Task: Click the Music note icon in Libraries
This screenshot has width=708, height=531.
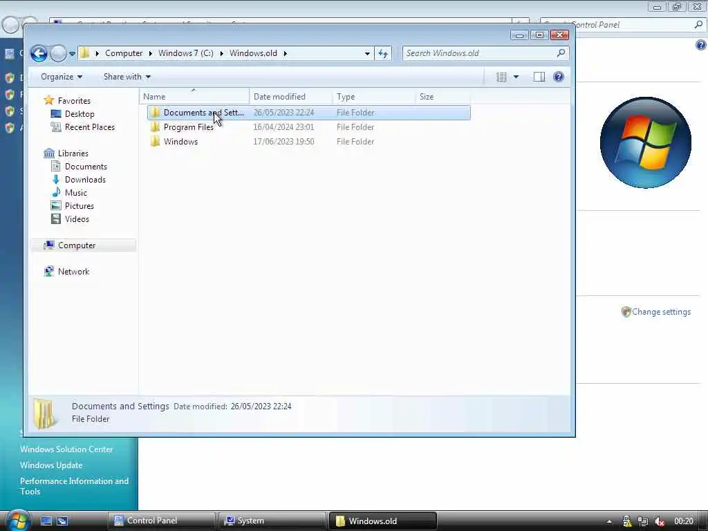Action: pos(56,192)
